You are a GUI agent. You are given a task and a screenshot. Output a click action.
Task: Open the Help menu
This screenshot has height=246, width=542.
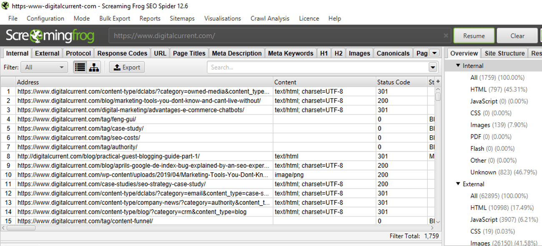(335, 18)
